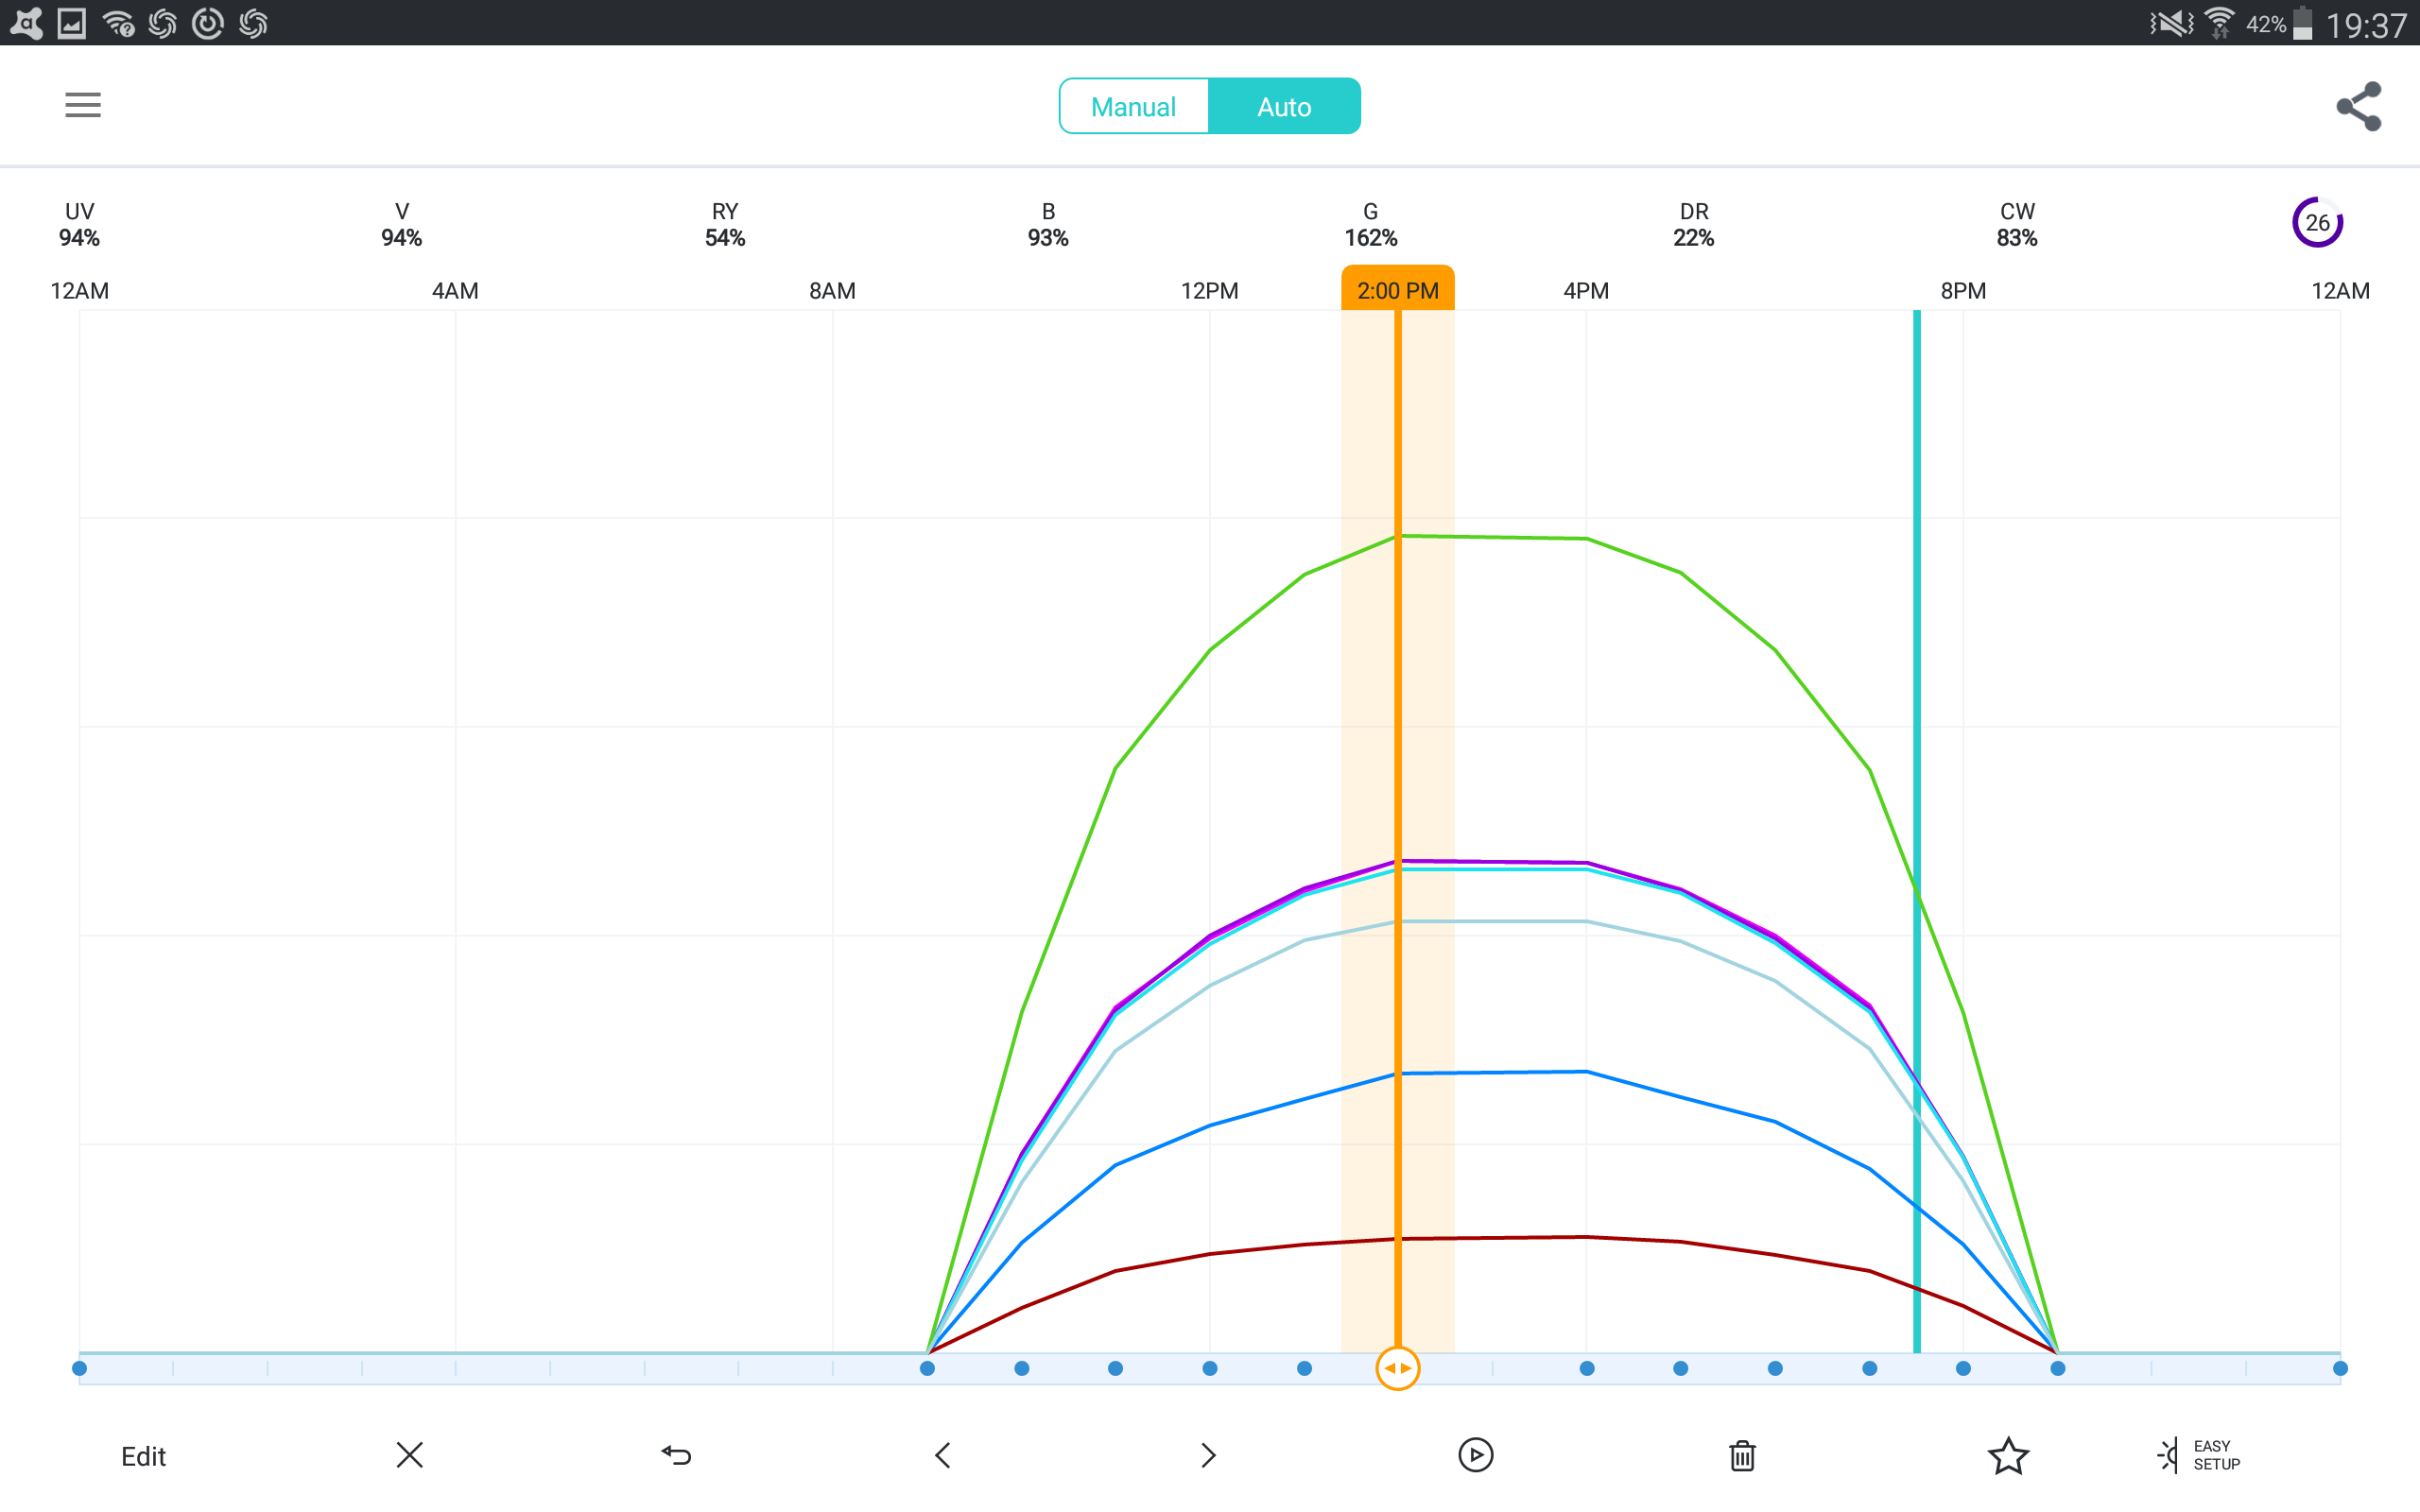This screenshot has width=2420, height=1512.
Task: Go to the next time point
Action: (1208, 1455)
